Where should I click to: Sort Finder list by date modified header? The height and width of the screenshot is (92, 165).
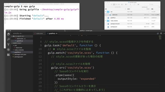coord(134,9)
